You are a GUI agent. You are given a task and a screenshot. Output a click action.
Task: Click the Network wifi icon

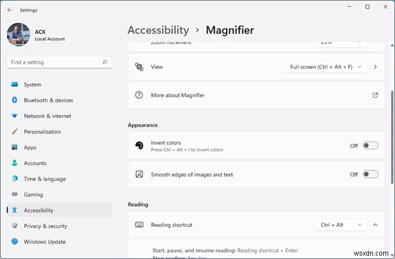click(x=15, y=116)
